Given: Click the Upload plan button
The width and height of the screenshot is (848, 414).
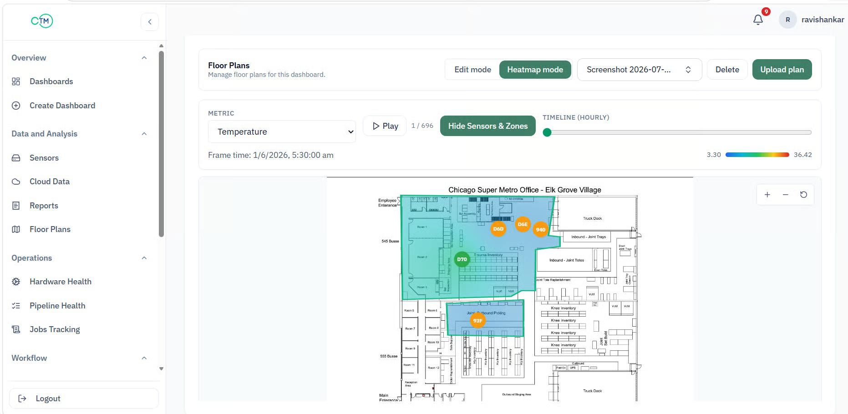Looking at the screenshot, I should (782, 70).
